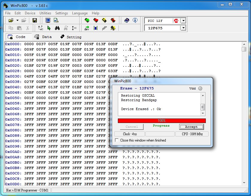Click the main hex view scroll-down arrow

tap(244, 183)
